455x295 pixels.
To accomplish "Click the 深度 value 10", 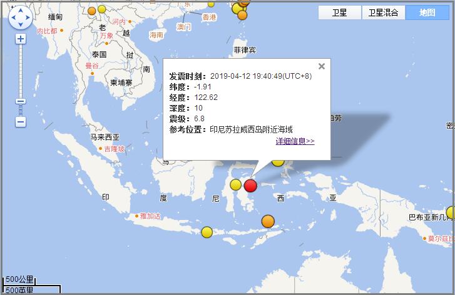I will tap(198, 108).
